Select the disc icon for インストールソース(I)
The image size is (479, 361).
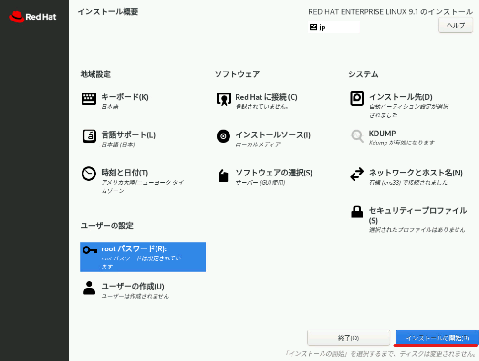coord(223,136)
